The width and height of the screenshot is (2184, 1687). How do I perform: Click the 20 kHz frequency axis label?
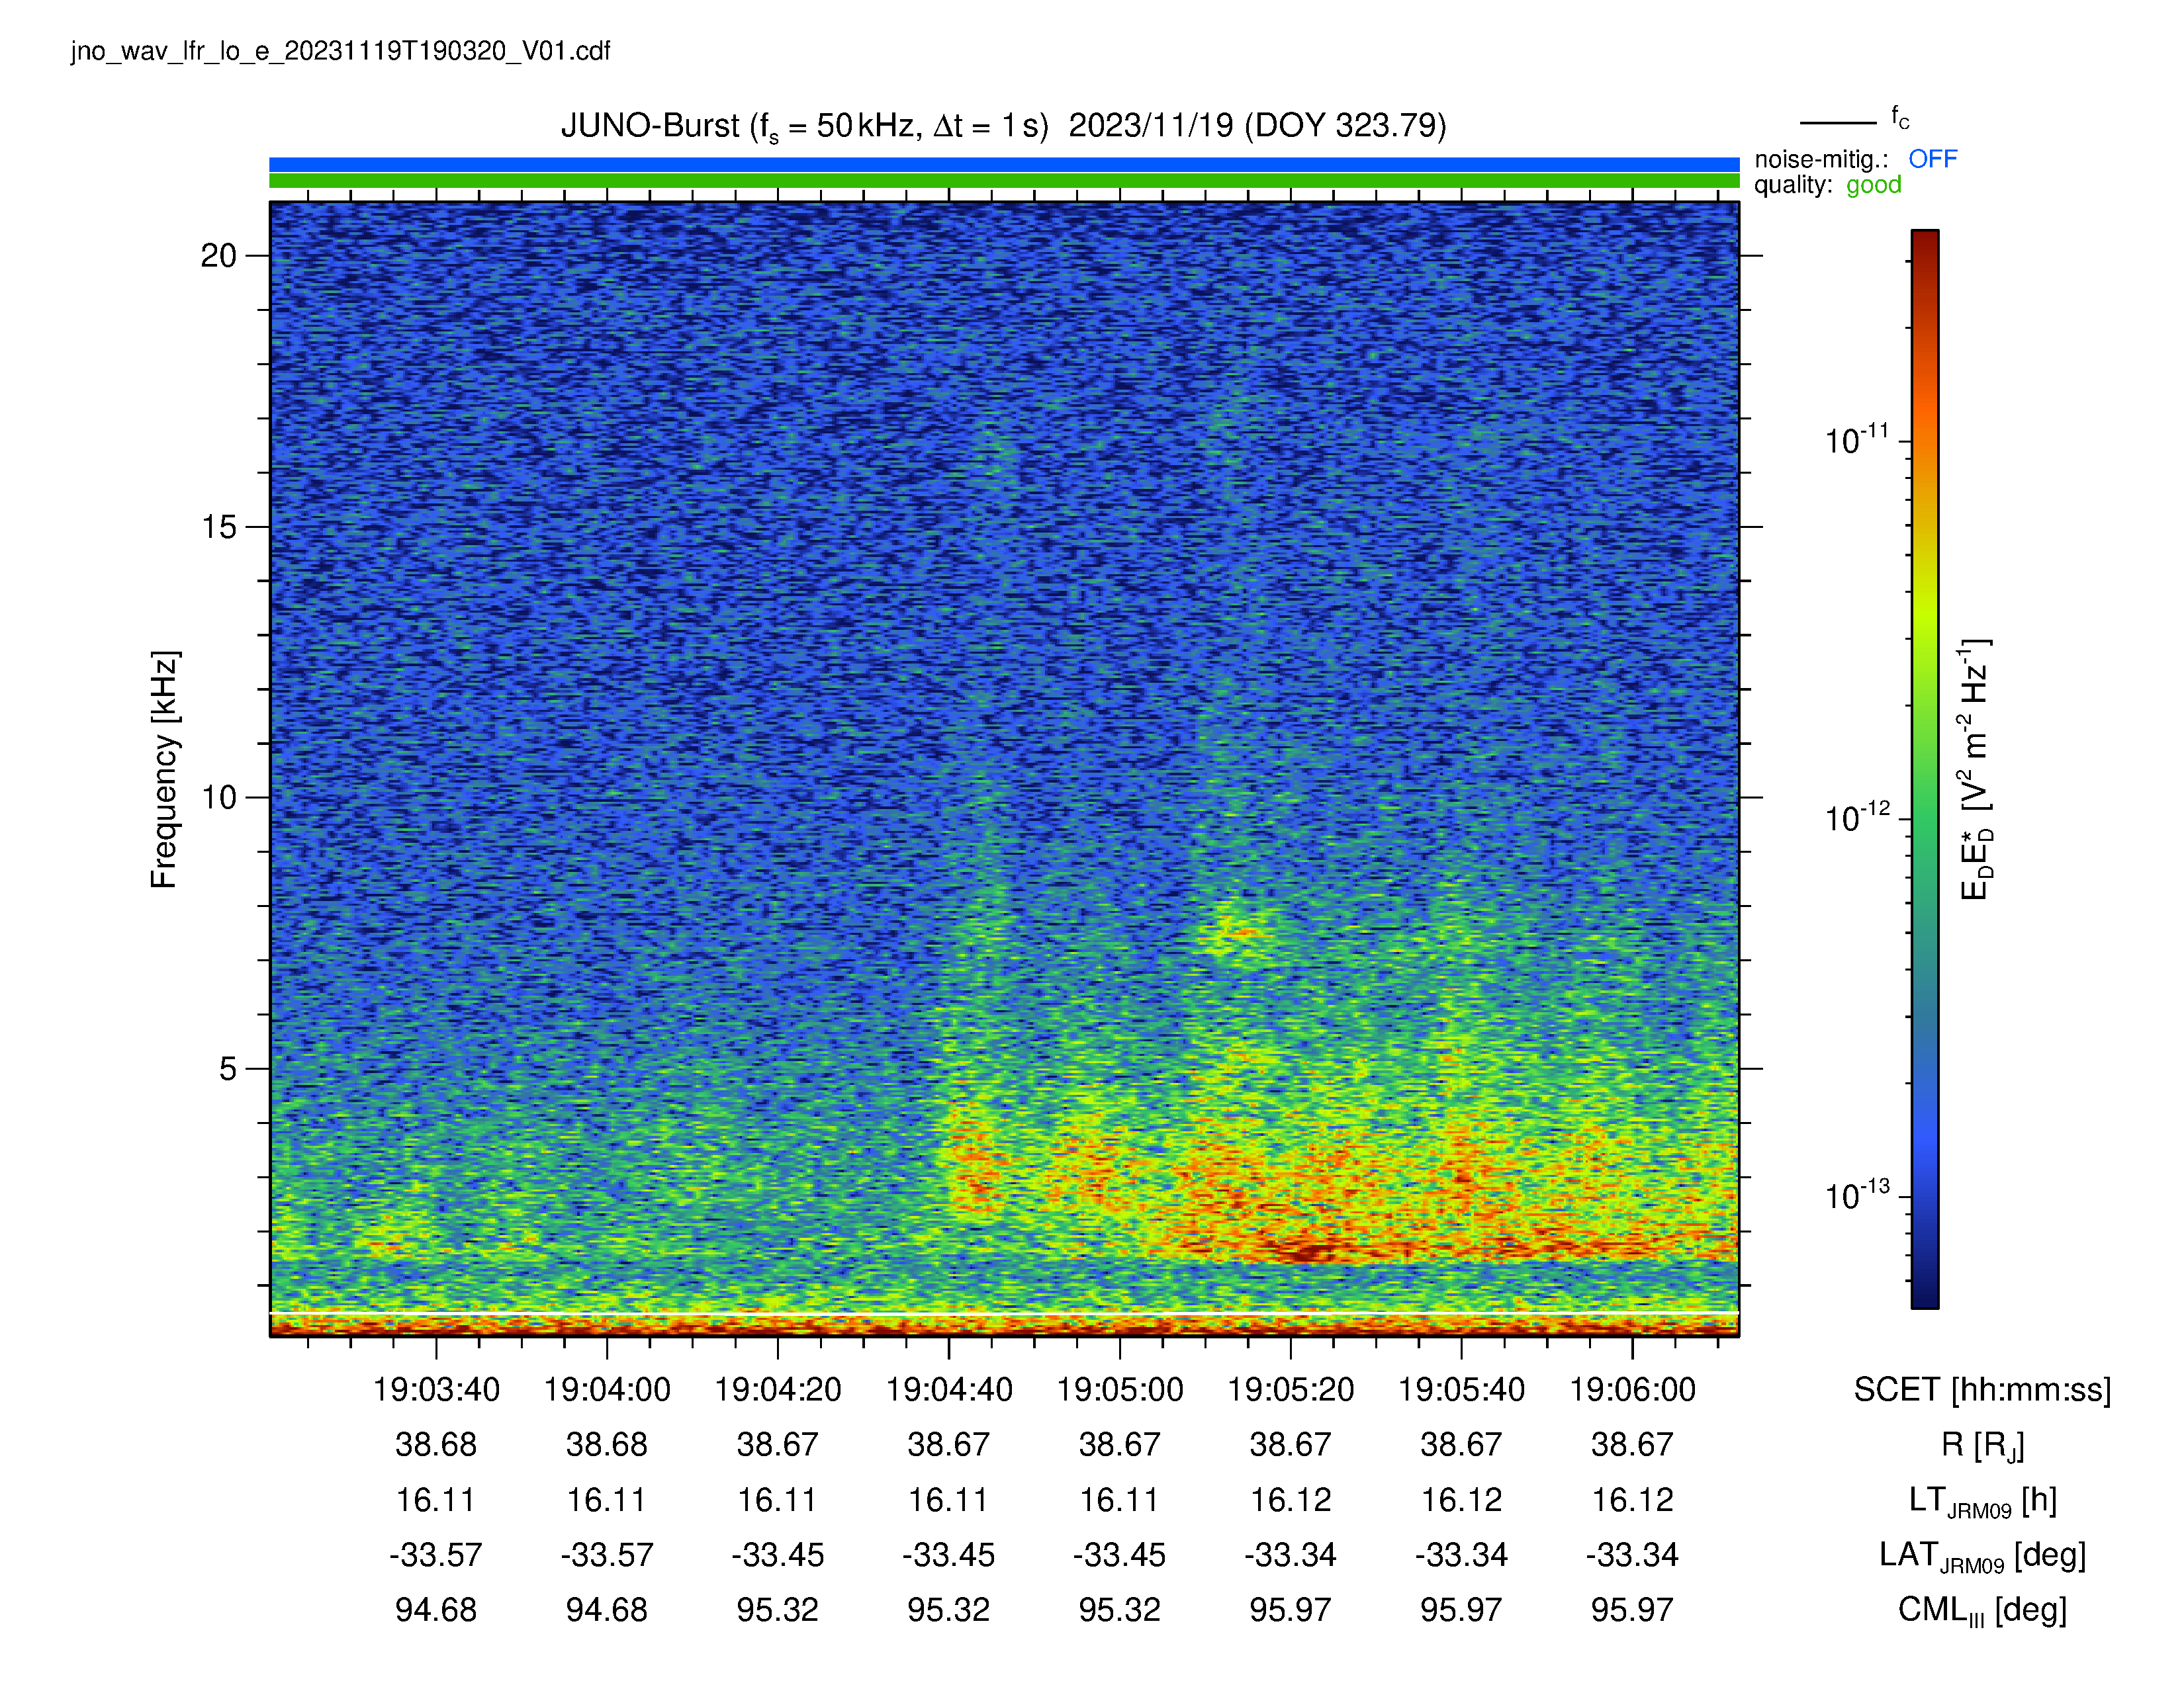tap(219, 256)
